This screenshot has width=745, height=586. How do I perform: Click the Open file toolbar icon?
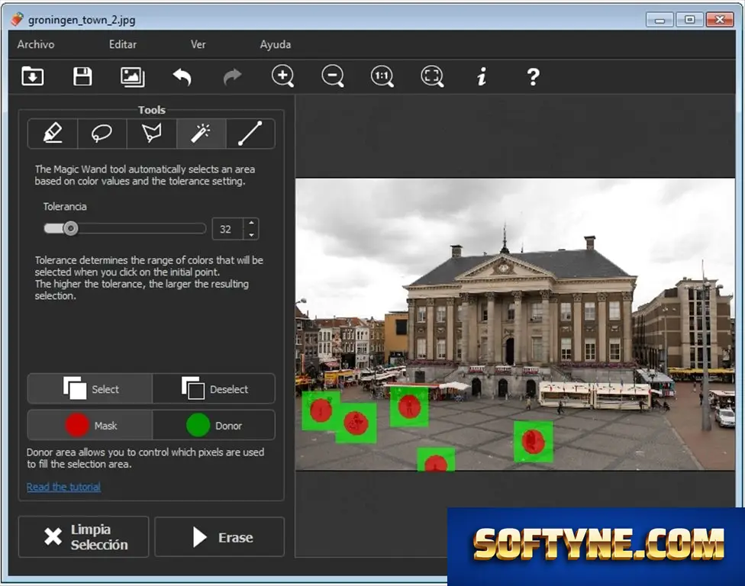click(33, 76)
